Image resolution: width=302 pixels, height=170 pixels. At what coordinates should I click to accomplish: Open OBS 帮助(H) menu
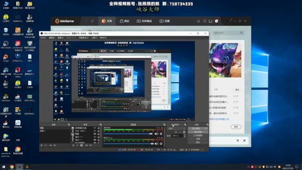click(x=103, y=38)
